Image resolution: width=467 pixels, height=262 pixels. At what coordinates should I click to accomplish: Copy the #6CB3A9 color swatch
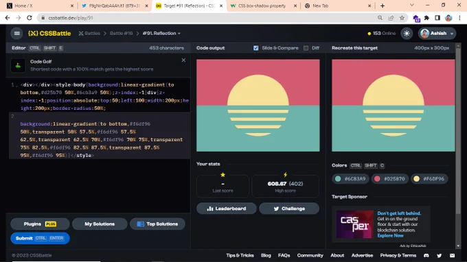pyautogui.click(x=350, y=179)
